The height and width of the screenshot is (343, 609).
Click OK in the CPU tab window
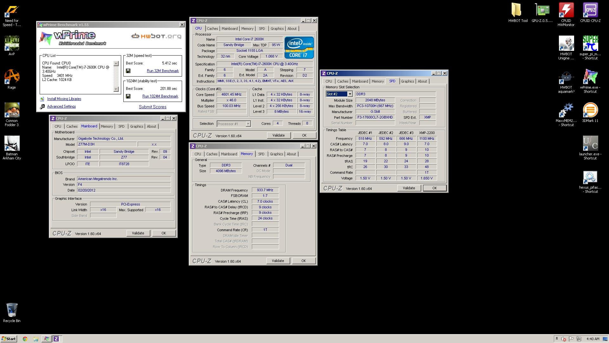click(x=304, y=135)
